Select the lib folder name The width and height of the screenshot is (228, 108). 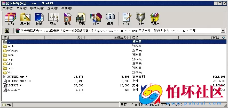tap(10, 64)
